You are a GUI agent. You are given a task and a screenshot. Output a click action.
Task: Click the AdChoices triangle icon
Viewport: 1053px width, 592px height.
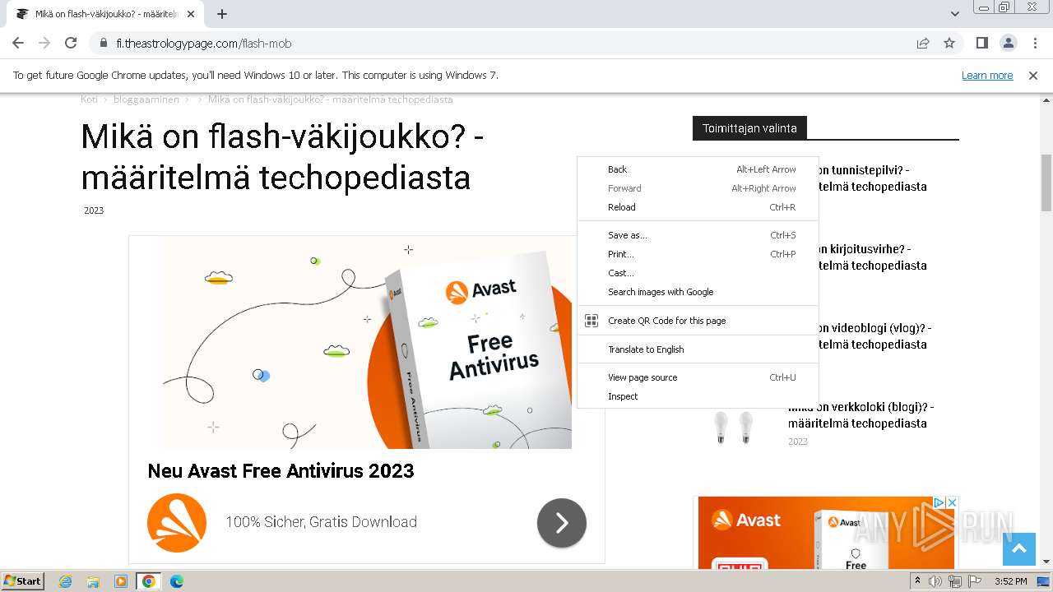(939, 502)
